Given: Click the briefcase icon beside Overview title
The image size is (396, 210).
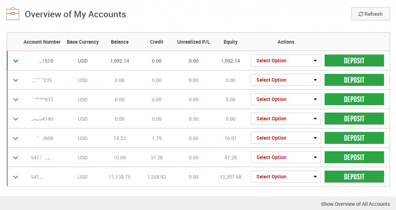Looking at the screenshot, I should (13, 14).
